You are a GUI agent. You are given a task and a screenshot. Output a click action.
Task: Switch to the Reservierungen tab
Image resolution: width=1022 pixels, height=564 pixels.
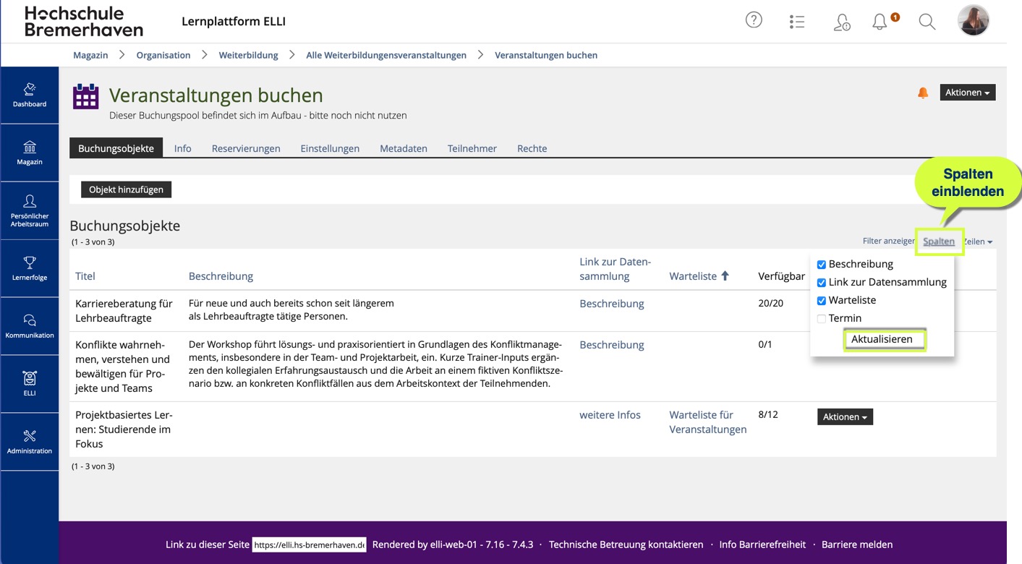coord(246,148)
